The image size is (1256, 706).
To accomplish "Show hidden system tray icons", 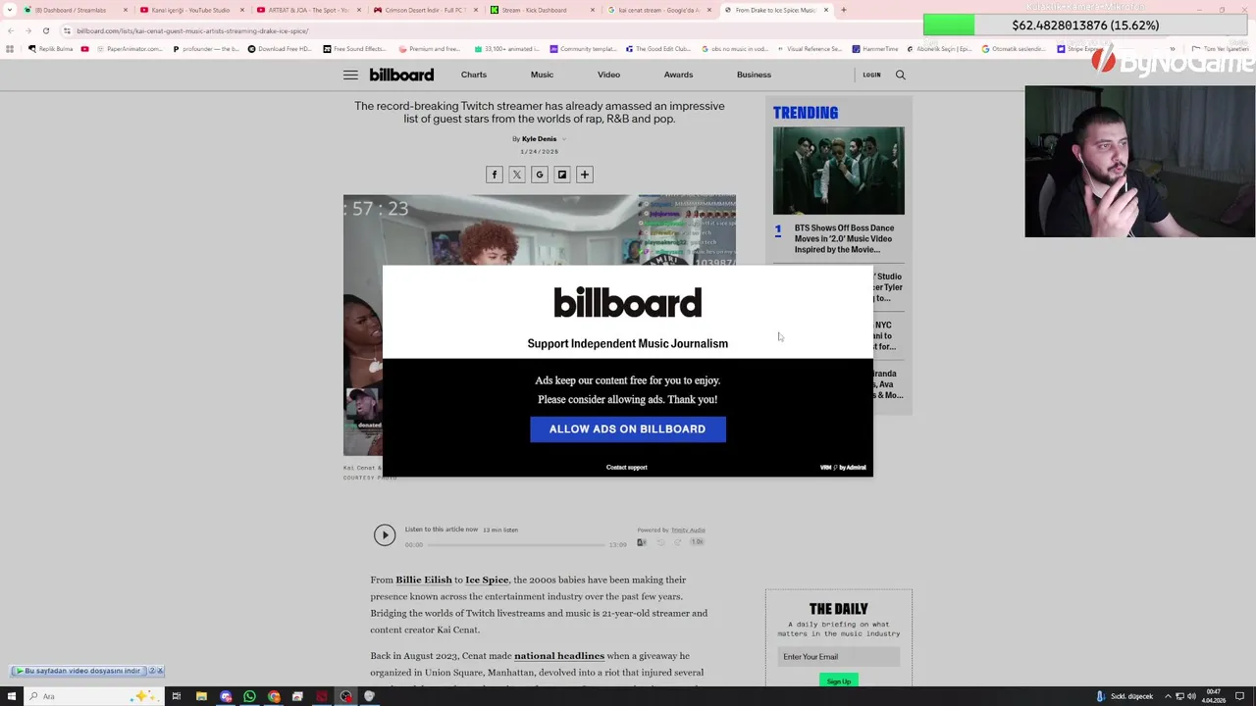I will point(1168,696).
